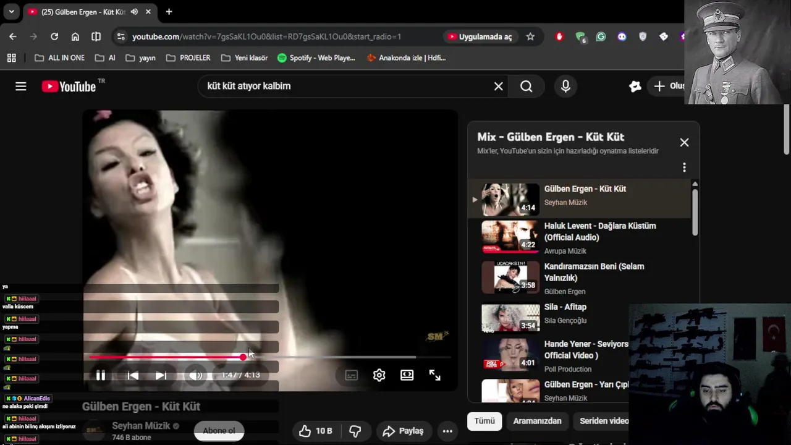Open the red extension icon
This screenshot has width=791, height=445.
tap(560, 36)
